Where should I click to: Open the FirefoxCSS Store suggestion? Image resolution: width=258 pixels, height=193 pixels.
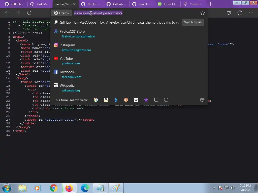click(x=129, y=34)
